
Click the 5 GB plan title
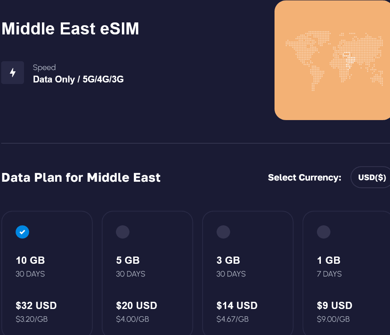click(x=128, y=261)
